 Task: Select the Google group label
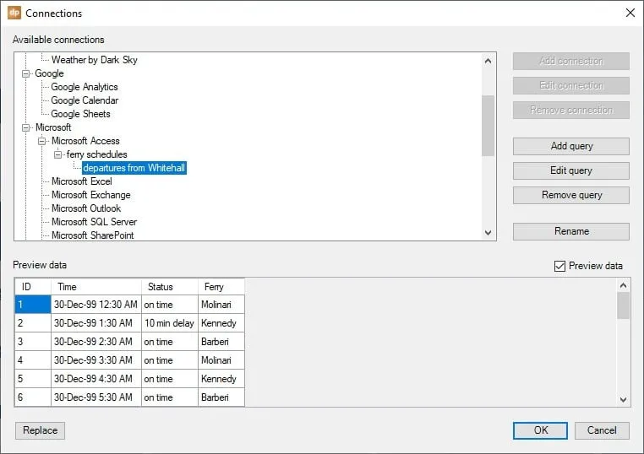(49, 73)
